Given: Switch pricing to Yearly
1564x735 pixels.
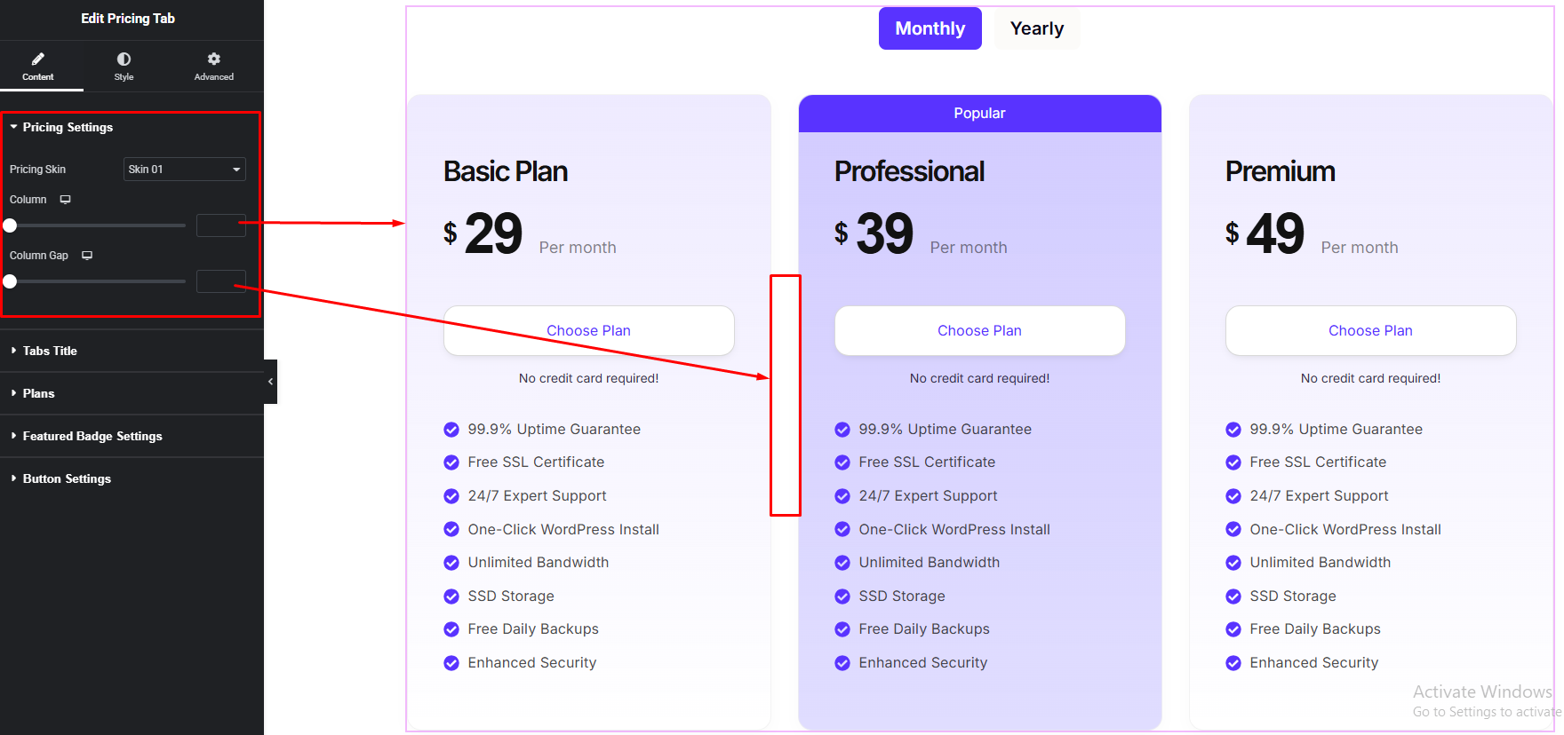Looking at the screenshot, I should tap(1036, 28).
